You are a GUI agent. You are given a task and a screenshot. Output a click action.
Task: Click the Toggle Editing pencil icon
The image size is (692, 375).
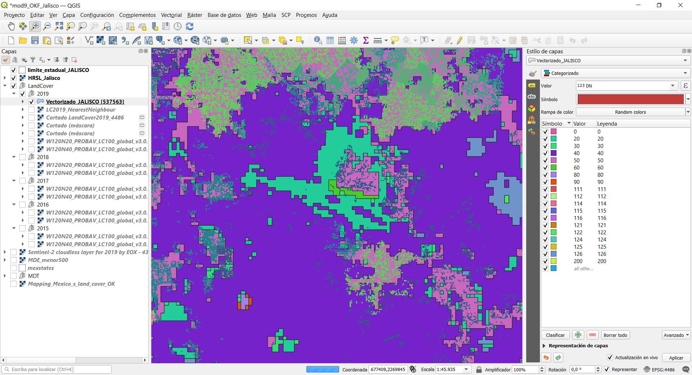[x=460, y=40]
